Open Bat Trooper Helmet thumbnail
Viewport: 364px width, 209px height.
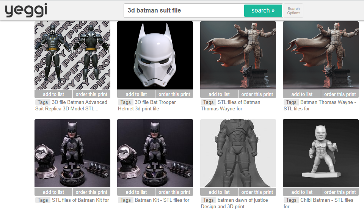tap(155, 55)
